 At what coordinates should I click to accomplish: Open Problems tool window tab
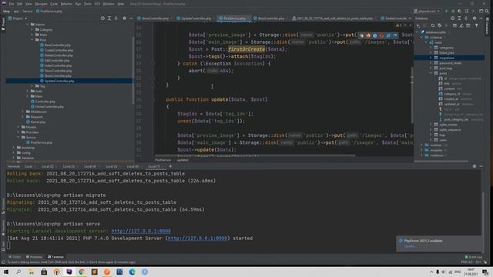(x=34, y=257)
